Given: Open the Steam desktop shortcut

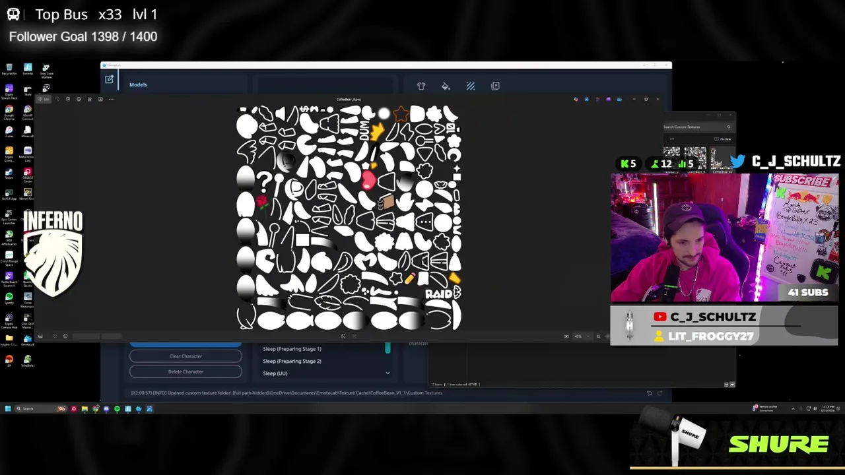Looking at the screenshot, I should [x=9, y=174].
